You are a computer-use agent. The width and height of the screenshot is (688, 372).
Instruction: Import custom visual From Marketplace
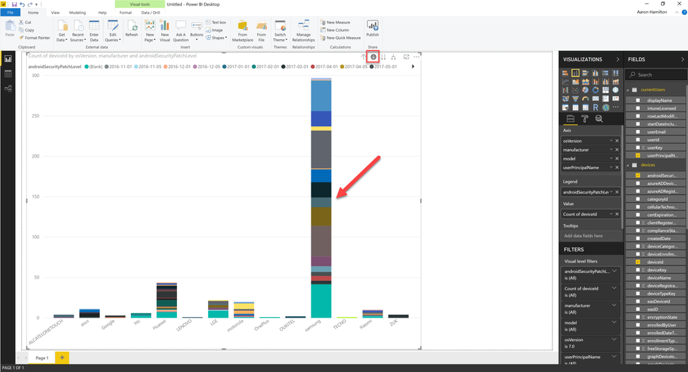point(242,31)
